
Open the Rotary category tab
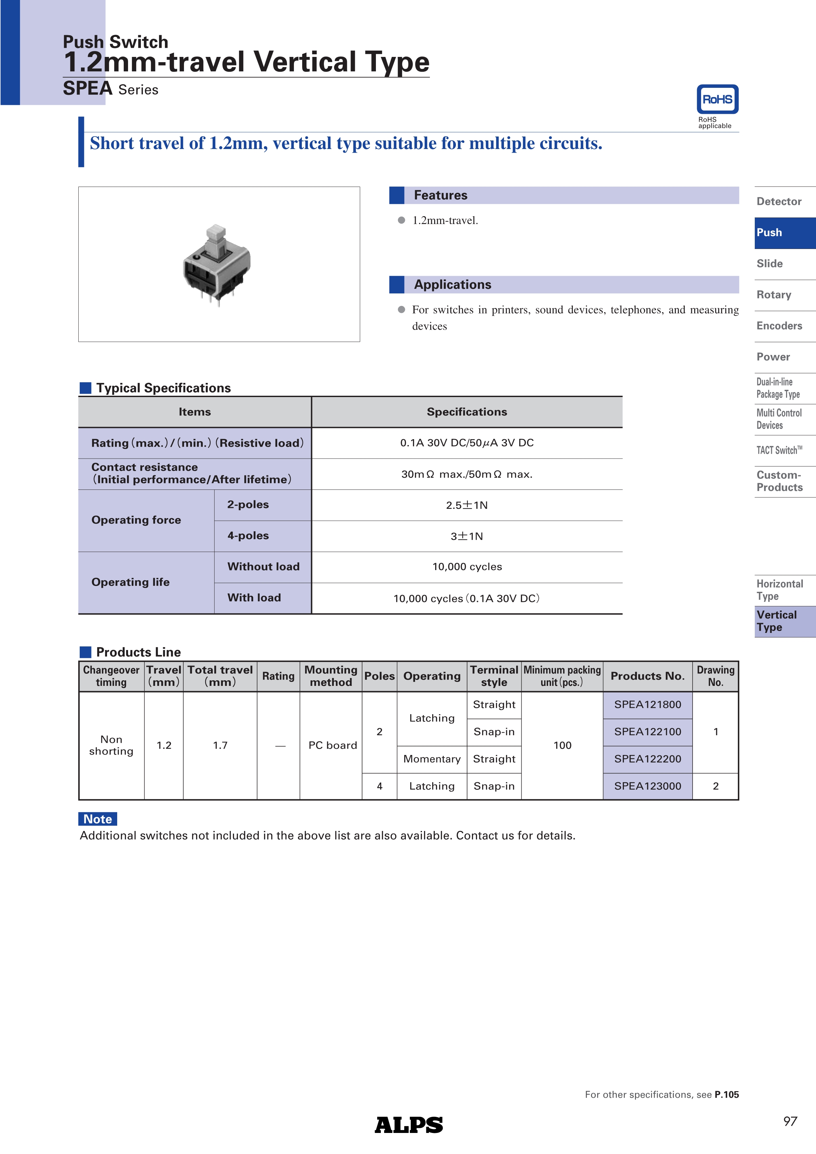click(774, 295)
